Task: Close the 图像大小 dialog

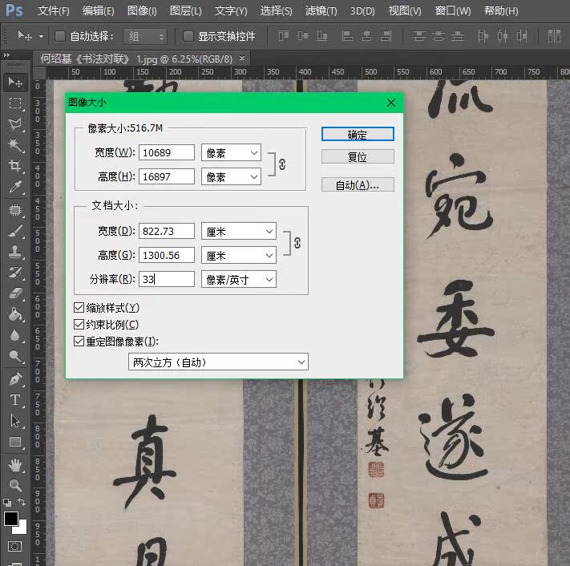Action: tap(391, 103)
